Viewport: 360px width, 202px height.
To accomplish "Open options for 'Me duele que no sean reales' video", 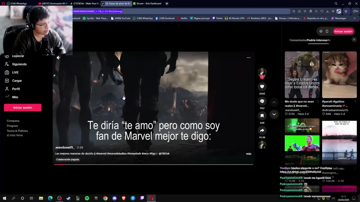I will 318,101.
